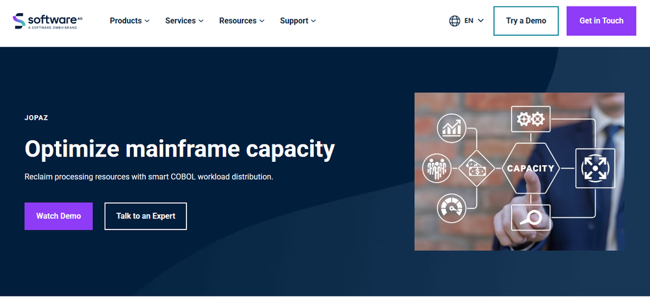Expand the Services chevron arrow

(x=201, y=21)
